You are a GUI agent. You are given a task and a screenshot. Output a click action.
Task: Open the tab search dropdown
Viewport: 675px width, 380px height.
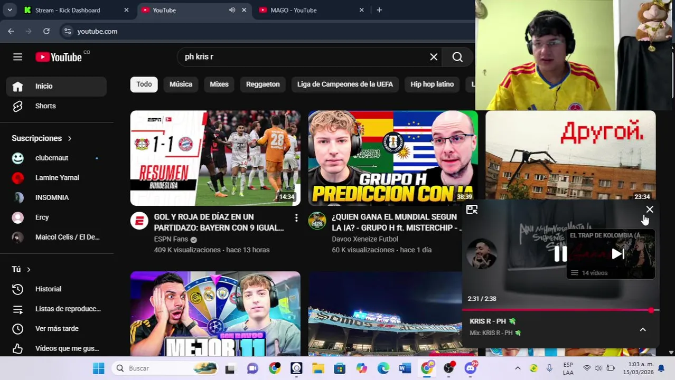10,10
